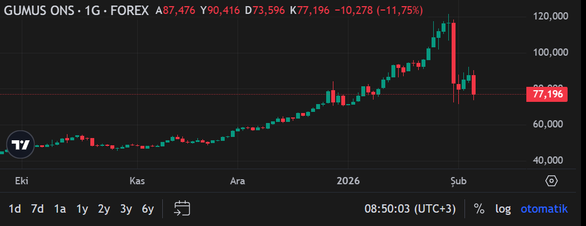Open chart settings hexagon icon
This screenshot has width=586, height=226.
coord(551,181)
